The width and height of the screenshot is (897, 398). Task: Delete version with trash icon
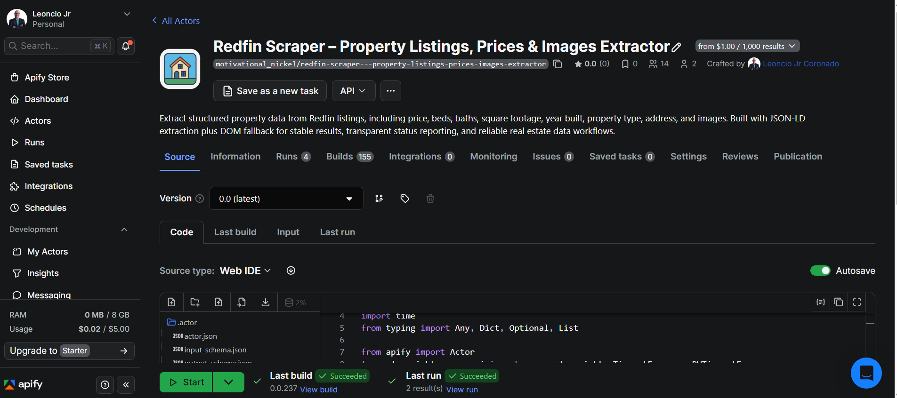pos(430,199)
